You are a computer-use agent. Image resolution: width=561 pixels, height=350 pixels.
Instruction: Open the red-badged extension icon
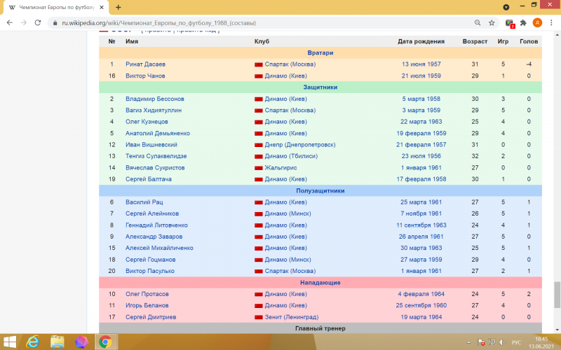pos(510,23)
